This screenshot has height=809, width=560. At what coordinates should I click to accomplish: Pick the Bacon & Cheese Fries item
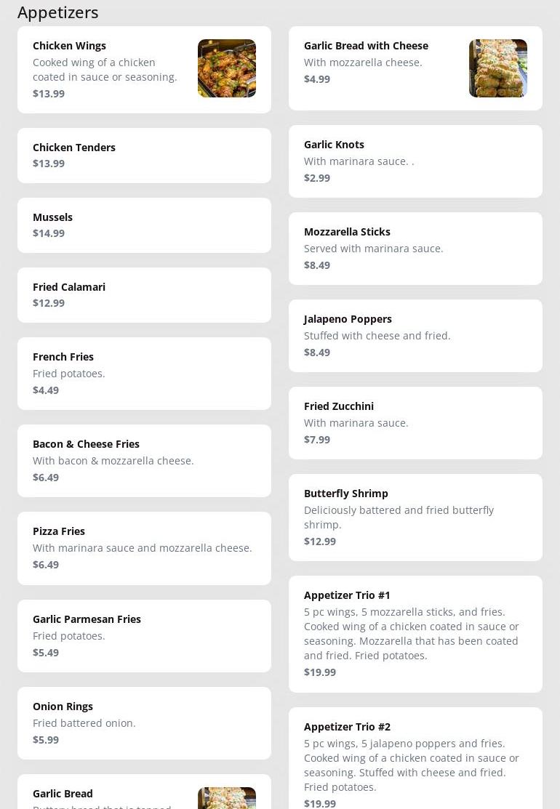(144, 460)
